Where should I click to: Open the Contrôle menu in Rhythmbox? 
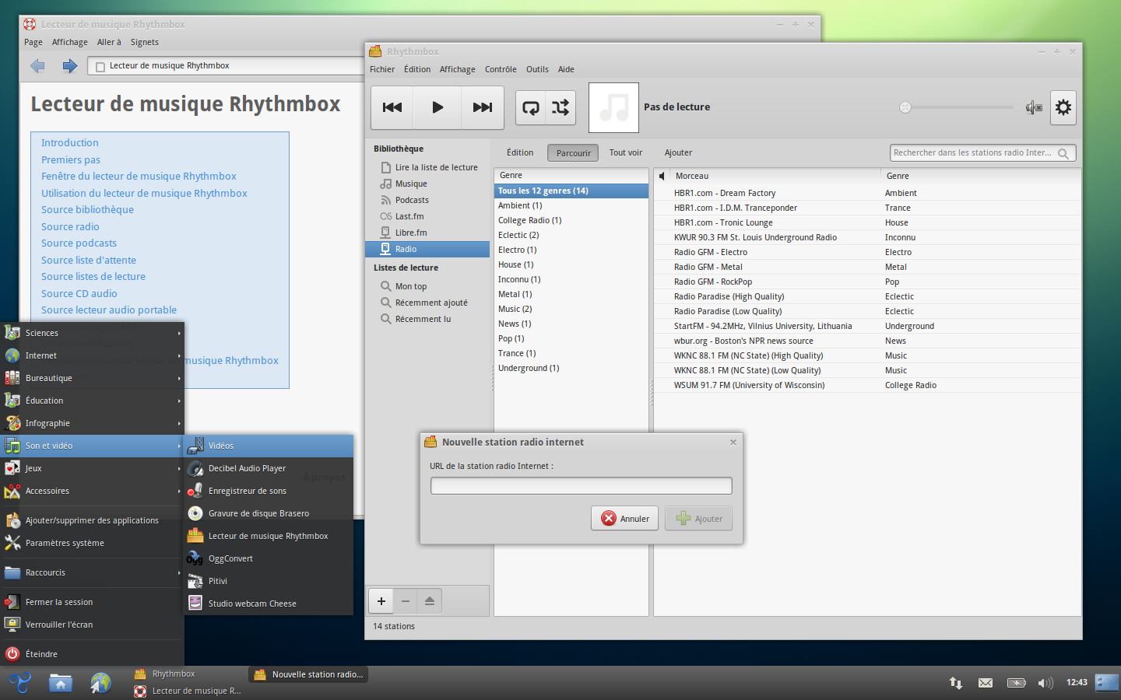(x=501, y=69)
